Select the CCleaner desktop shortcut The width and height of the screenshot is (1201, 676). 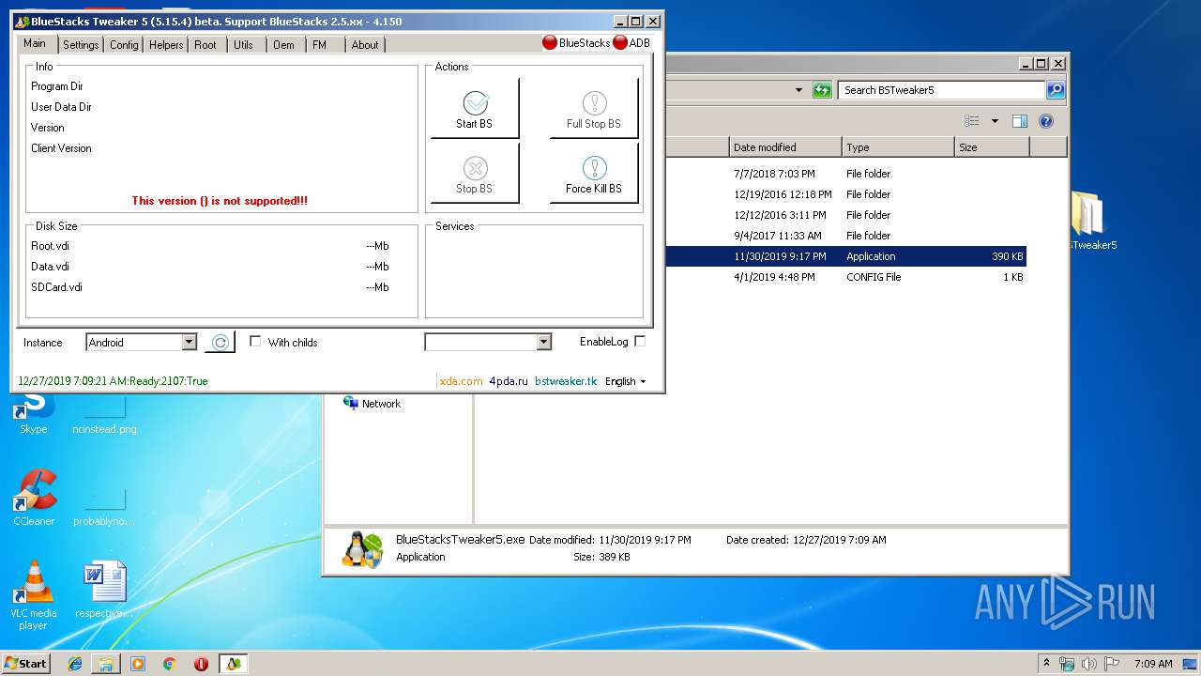point(34,499)
